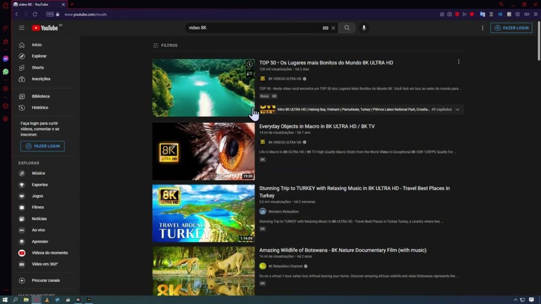Viewport: 541px width, 304px height.
Task: Click the turquoise river video thumbnail
Action: [x=203, y=88]
